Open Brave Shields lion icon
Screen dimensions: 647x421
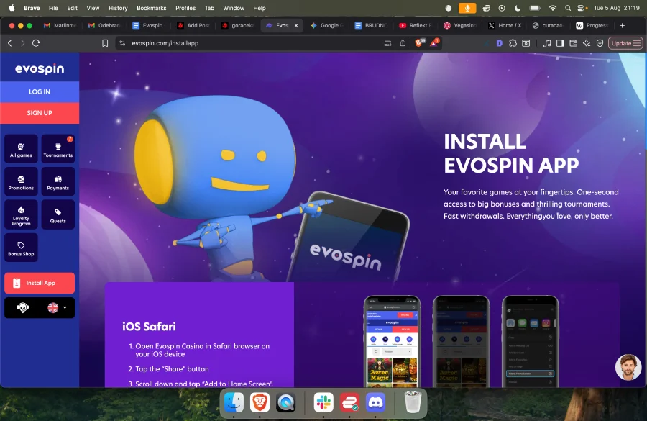pyautogui.click(x=419, y=42)
